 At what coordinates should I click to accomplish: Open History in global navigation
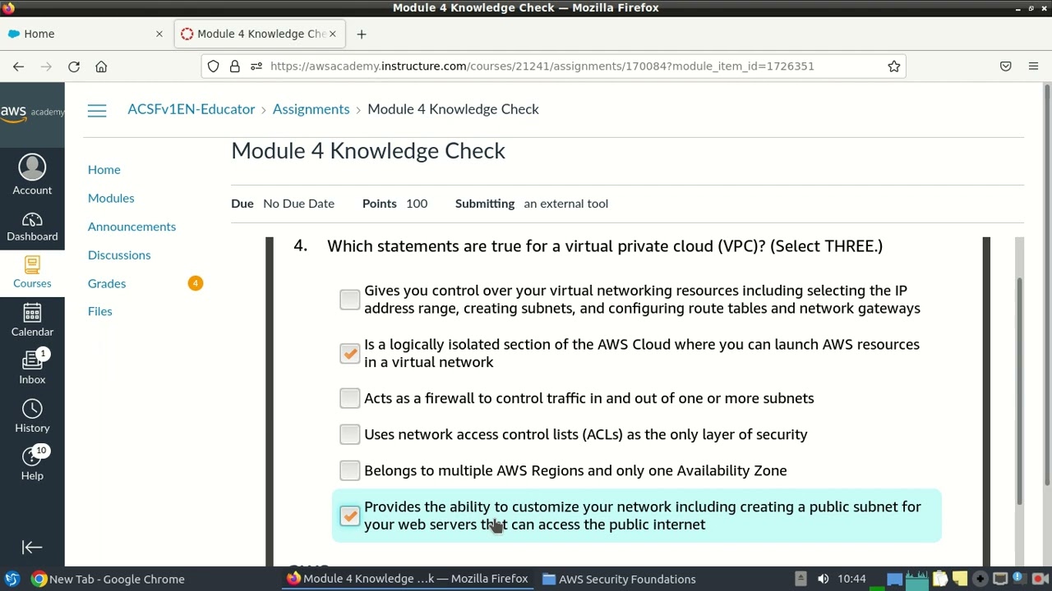(x=32, y=416)
